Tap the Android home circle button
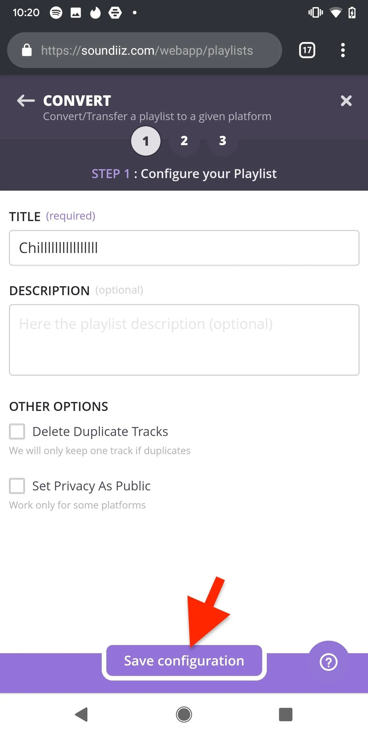Image resolution: width=368 pixels, height=736 pixels. pos(184,715)
